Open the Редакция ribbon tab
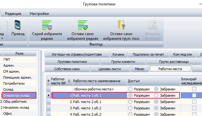Screen dimensions: 202x116 (13, 14)
